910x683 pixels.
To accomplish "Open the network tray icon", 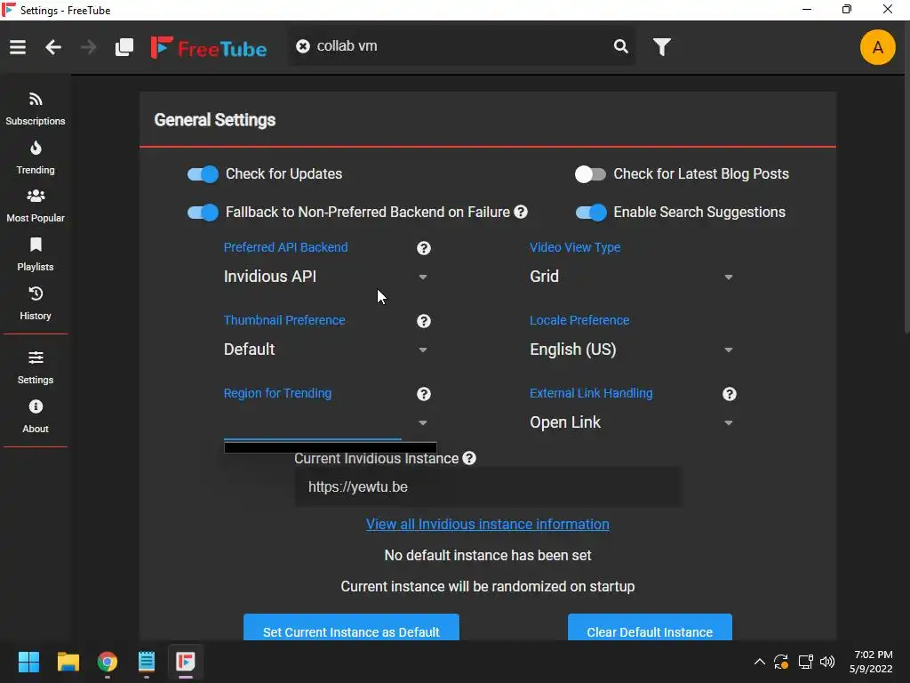I will (x=805, y=662).
